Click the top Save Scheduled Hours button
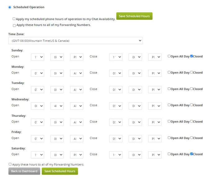The width and height of the screenshot is (217, 179). pyautogui.click(x=134, y=16)
